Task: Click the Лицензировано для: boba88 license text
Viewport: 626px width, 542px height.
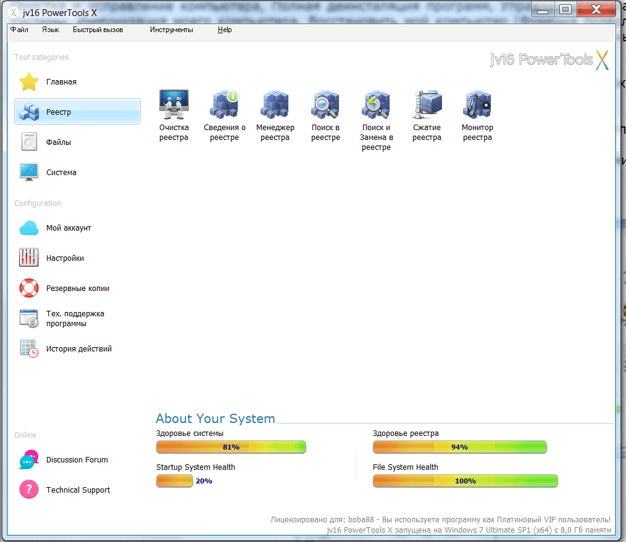Action: (x=440, y=519)
